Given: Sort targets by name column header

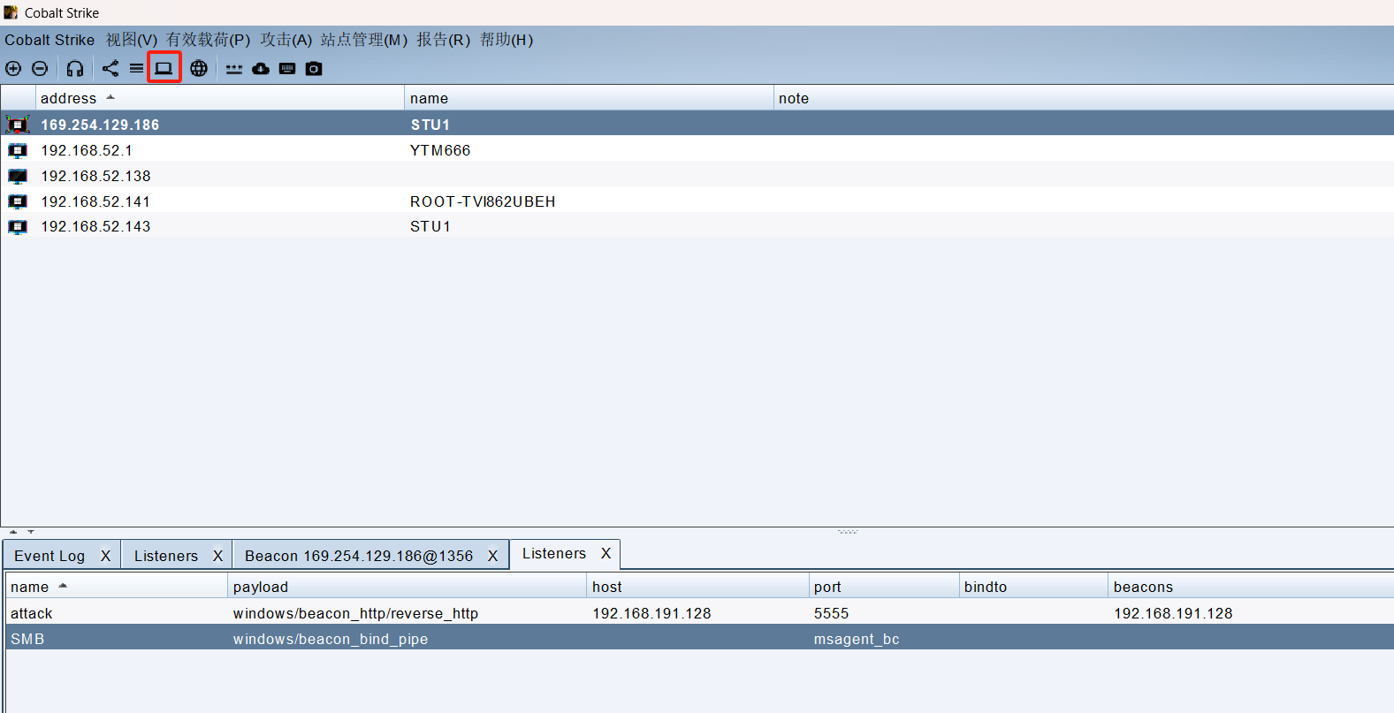Looking at the screenshot, I should (589, 98).
